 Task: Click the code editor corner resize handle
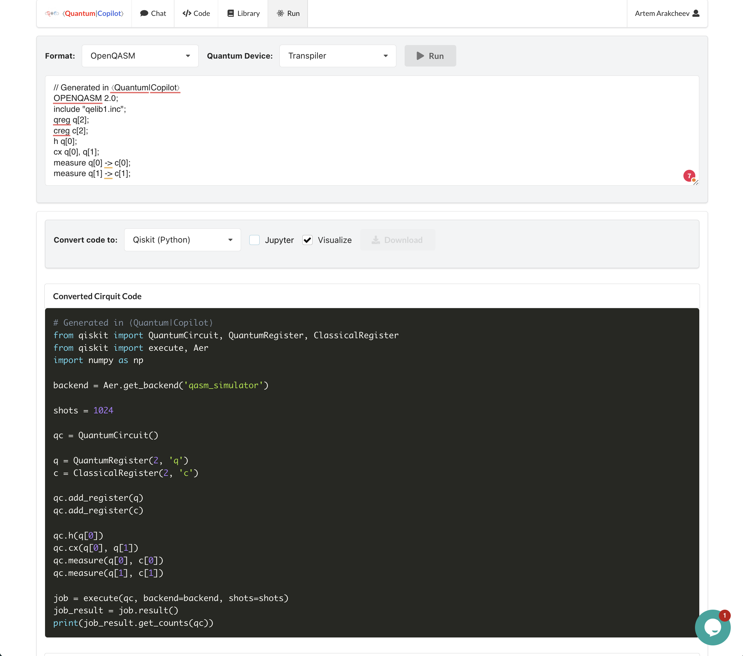click(695, 182)
